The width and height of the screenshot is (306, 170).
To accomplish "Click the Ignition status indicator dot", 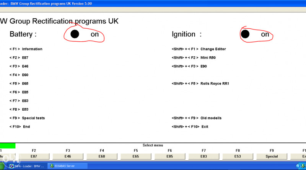I will coord(245,34).
